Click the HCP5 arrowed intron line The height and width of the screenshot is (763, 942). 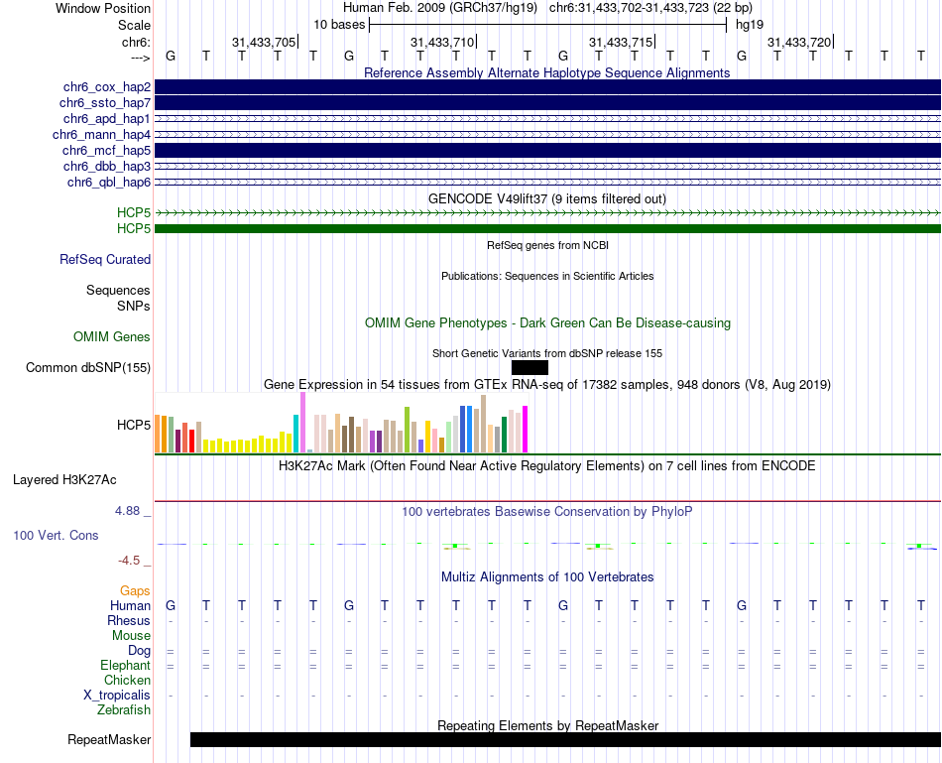547,213
